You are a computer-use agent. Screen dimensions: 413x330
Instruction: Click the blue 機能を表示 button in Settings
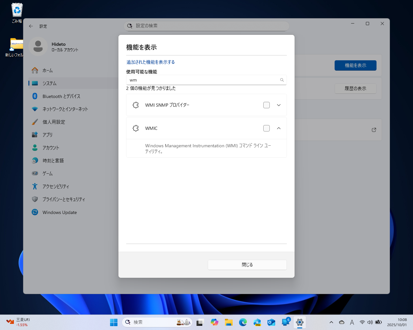point(356,65)
